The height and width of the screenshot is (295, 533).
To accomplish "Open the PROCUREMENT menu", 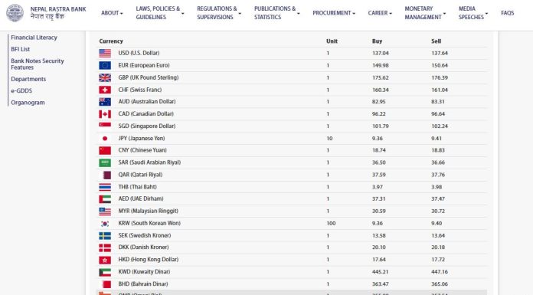I will coord(333,13).
